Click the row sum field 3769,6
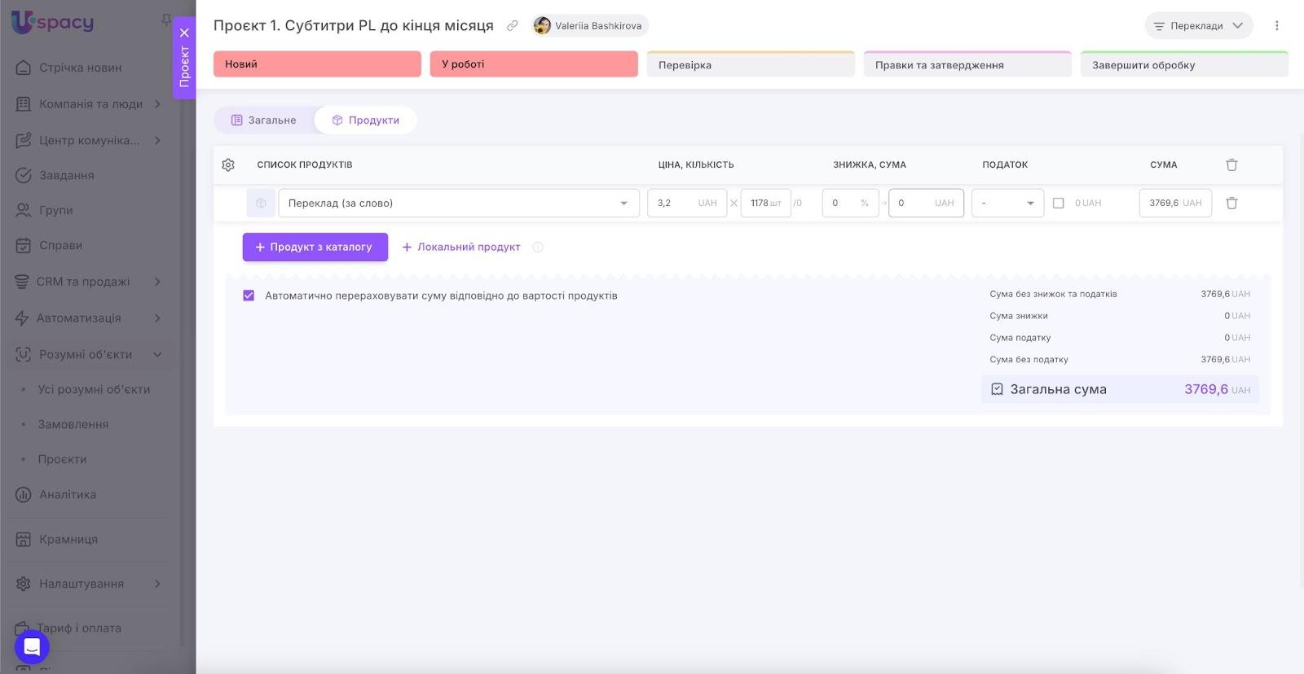The image size is (1304, 674). pos(1175,203)
